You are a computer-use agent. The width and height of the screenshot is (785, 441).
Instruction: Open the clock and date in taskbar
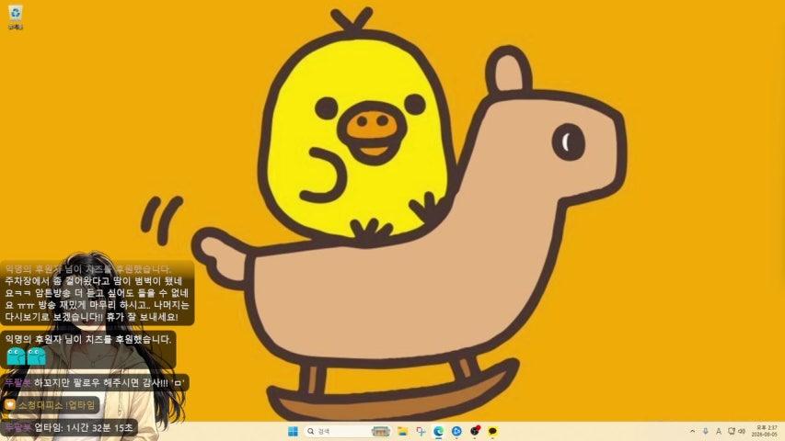point(764,431)
